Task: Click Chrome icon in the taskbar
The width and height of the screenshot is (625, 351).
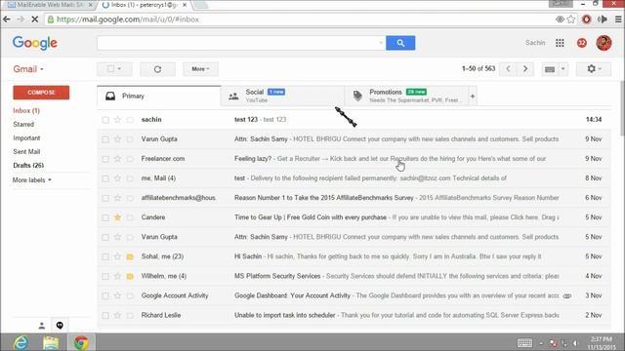Action: (x=81, y=342)
